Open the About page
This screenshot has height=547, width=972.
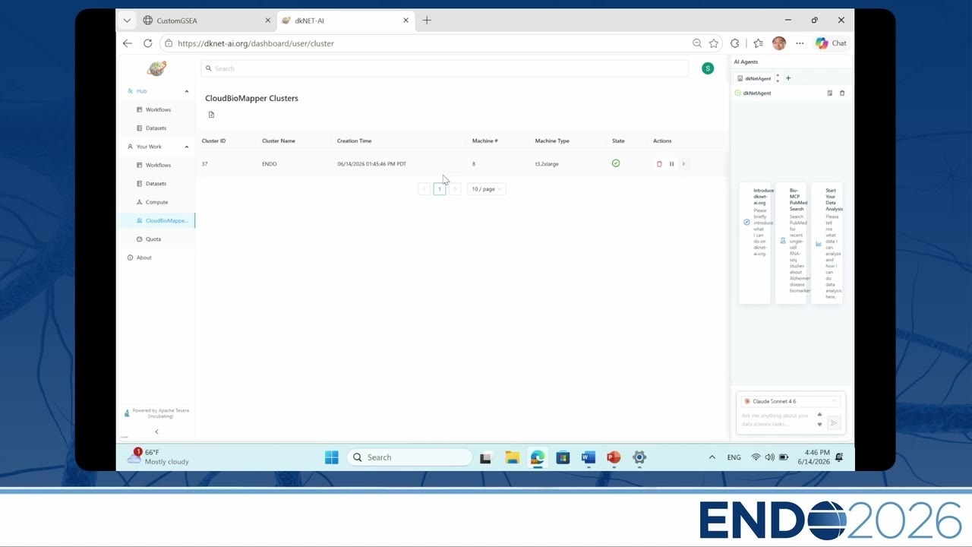(x=144, y=258)
